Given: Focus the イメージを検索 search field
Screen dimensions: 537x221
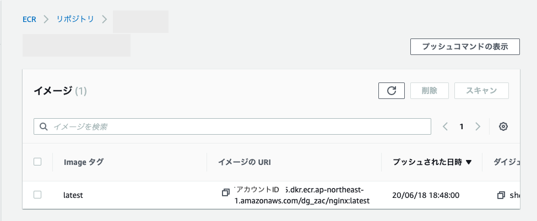Looking at the screenshot, I should pos(232,126).
